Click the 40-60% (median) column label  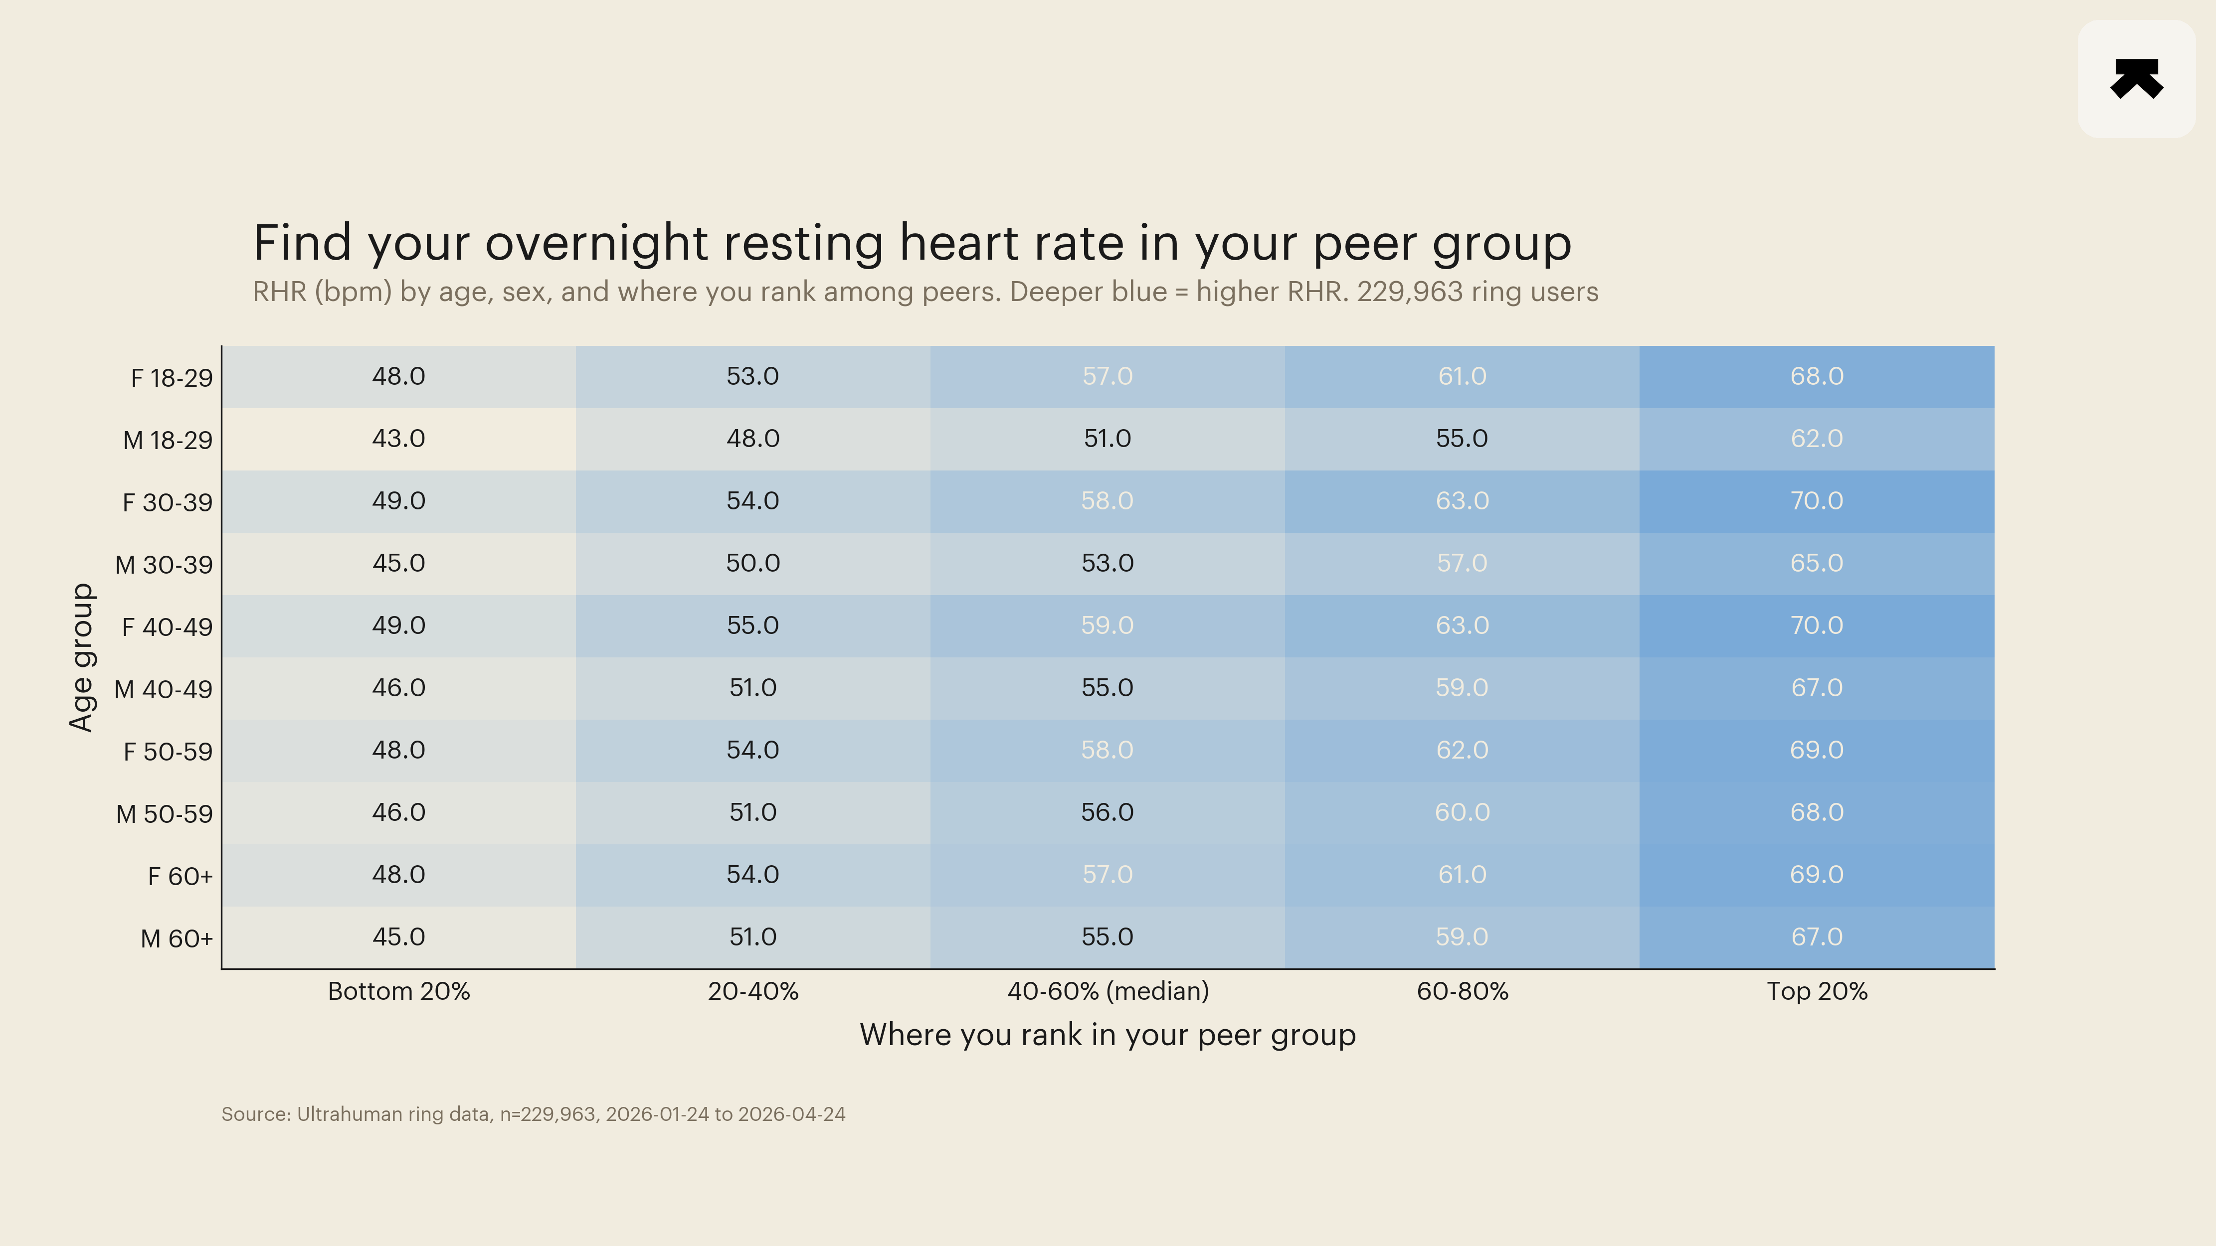(1108, 991)
